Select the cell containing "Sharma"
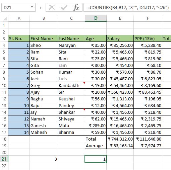171x170 pixels. tap(71, 132)
